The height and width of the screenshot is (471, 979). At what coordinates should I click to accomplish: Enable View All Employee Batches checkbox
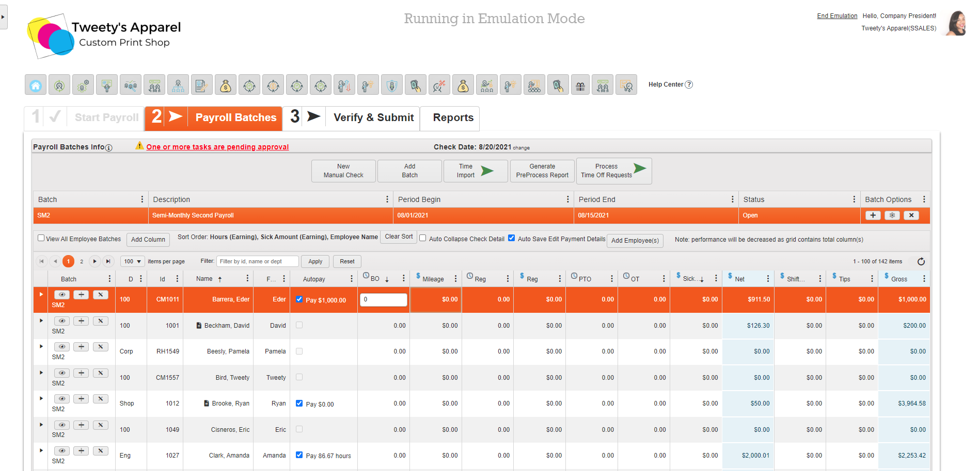tap(41, 238)
